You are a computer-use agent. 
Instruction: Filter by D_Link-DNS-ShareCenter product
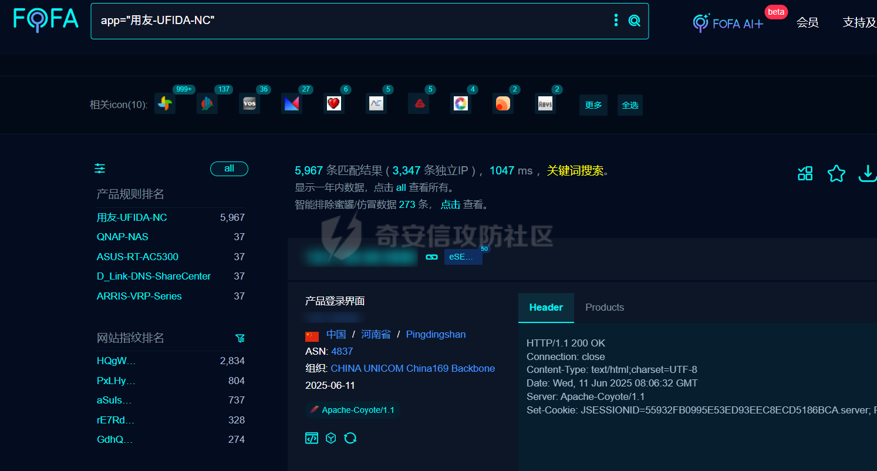tap(154, 276)
